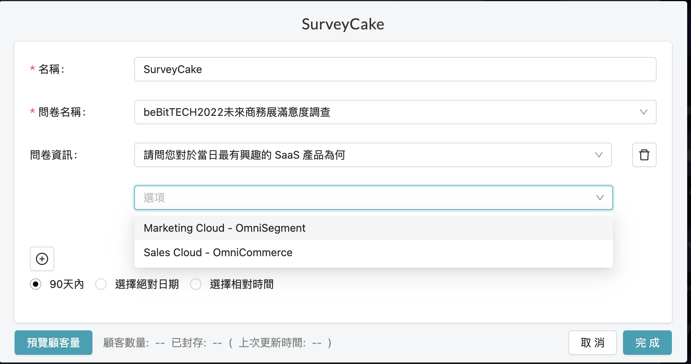Re-select the 90天內 radio button
This screenshot has height=364, width=691.
tap(36, 284)
